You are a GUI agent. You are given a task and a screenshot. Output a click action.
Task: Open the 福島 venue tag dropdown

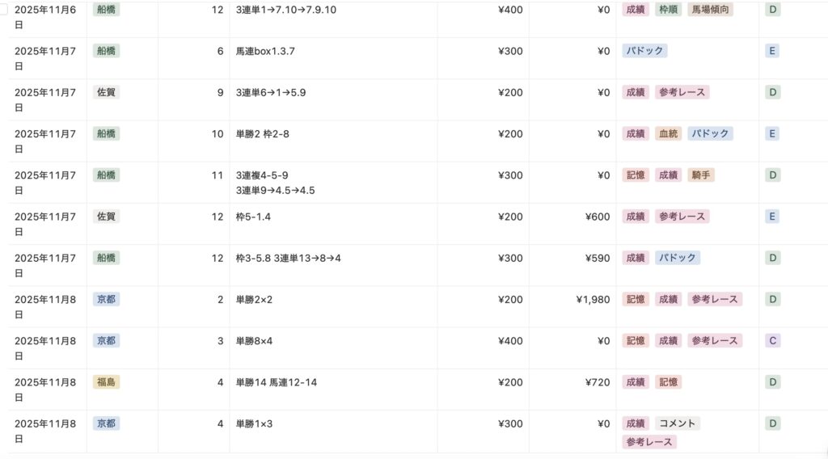(x=106, y=381)
